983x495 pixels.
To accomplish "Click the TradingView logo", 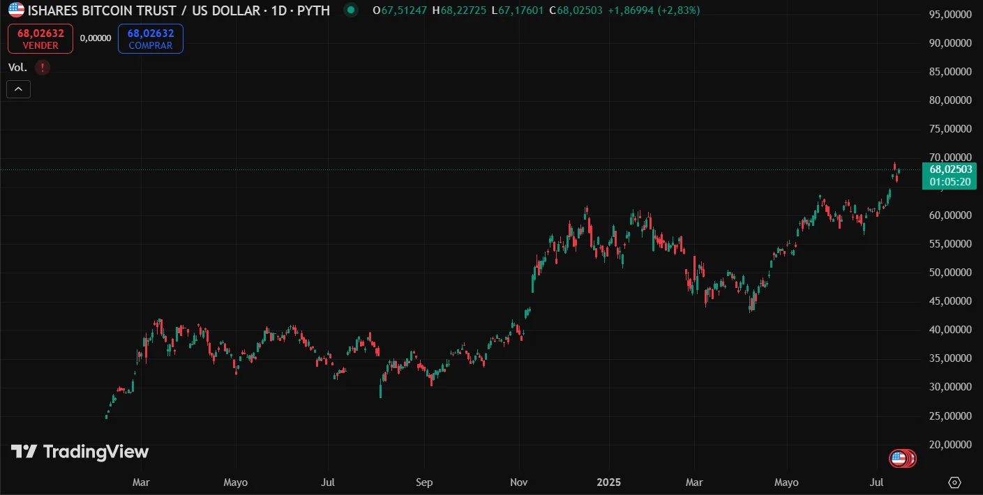I will point(80,452).
